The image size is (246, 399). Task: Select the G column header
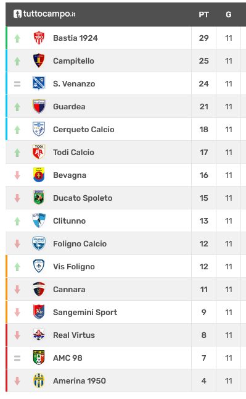click(x=229, y=15)
